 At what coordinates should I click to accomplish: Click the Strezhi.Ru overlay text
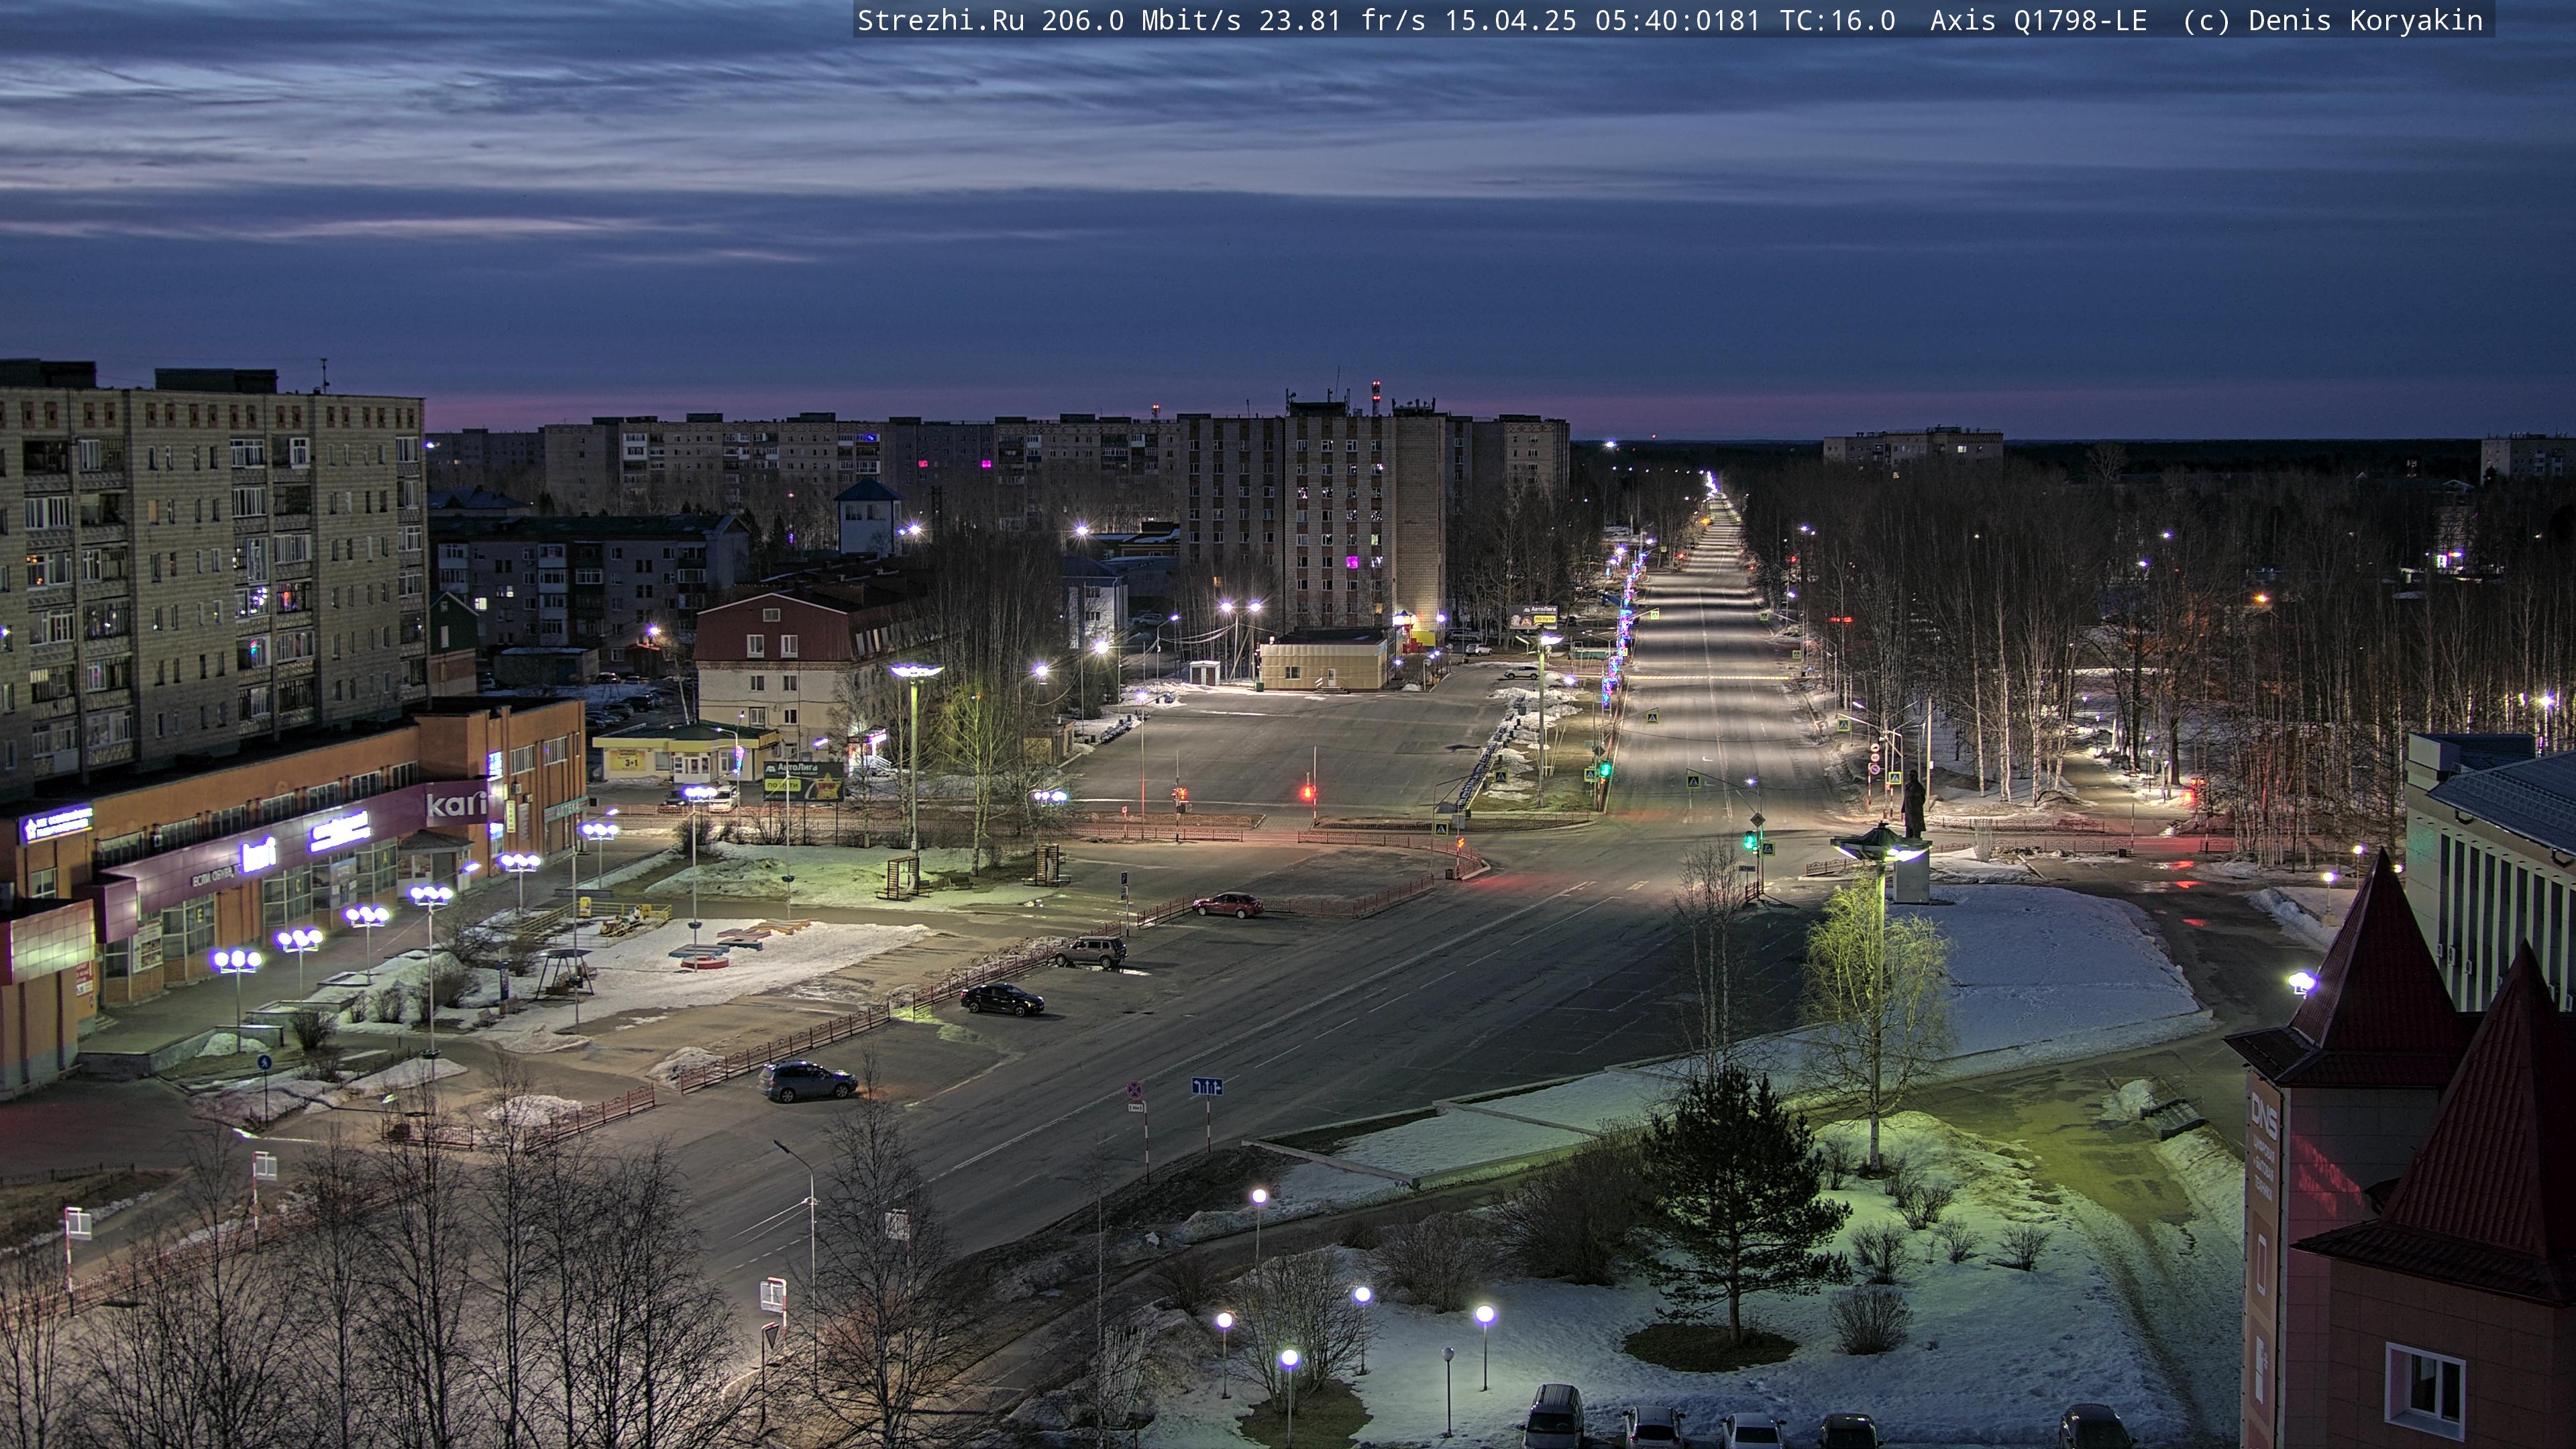941,20
